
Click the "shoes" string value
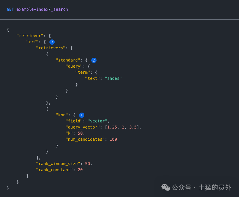(113, 78)
